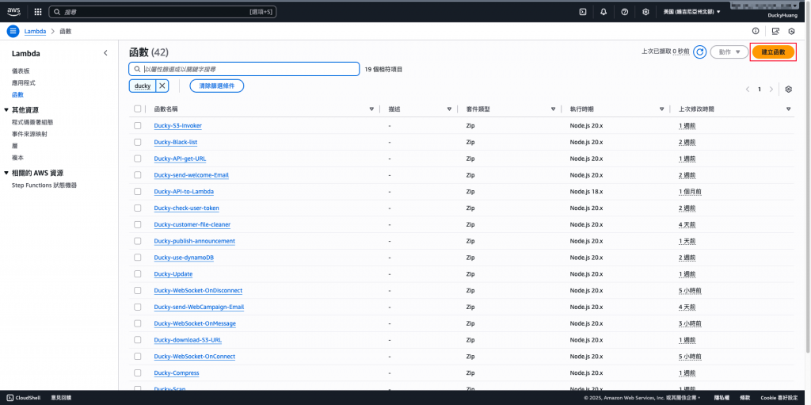The image size is (811, 405).
Task: Go to previous page arrow
Action: 748,89
